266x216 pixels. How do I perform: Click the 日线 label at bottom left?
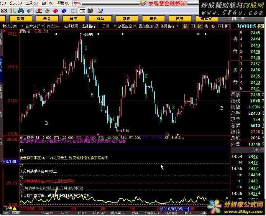pos(7,209)
